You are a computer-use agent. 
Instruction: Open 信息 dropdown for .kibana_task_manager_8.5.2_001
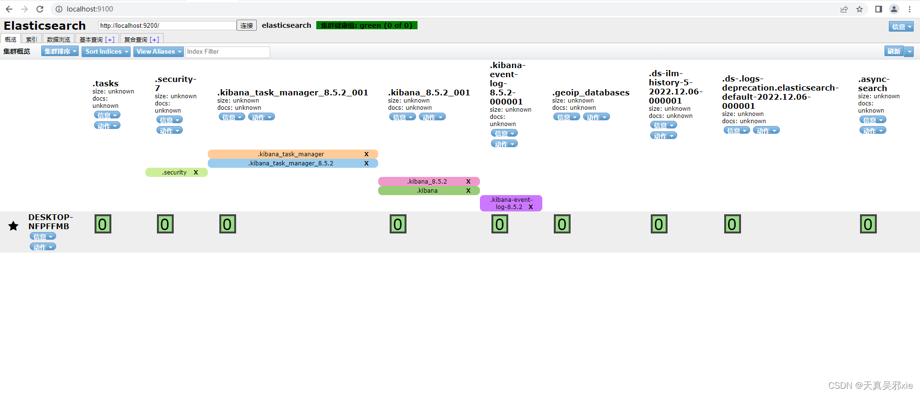[x=232, y=117]
